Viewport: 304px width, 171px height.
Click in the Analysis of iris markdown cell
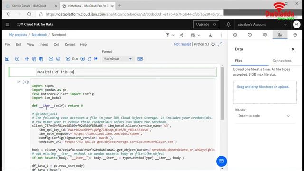[126, 72]
